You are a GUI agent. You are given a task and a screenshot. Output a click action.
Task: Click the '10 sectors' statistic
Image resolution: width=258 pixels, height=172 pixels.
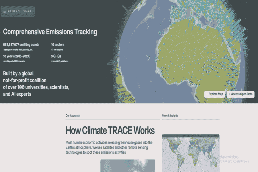[x=58, y=45]
